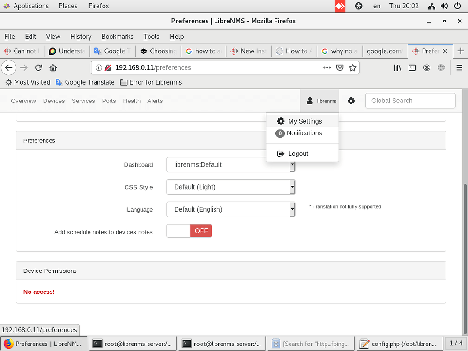Image resolution: width=468 pixels, height=351 pixels.
Task: Click the accessibility icon in top bar
Action: (x=359, y=6)
